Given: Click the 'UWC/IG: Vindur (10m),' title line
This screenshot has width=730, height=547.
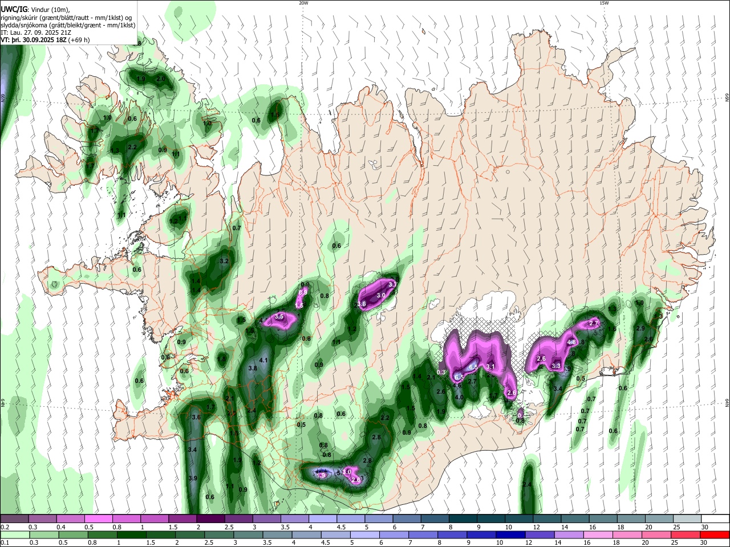Looking at the screenshot, I should point(34,10).
